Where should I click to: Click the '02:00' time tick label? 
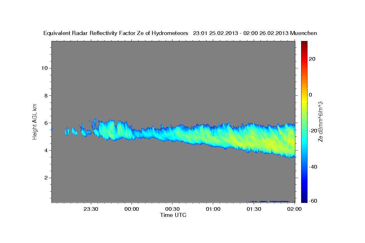coord(294,209)
